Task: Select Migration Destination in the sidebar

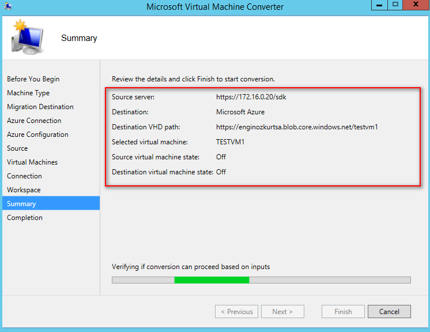Action: tap(40, 107)
